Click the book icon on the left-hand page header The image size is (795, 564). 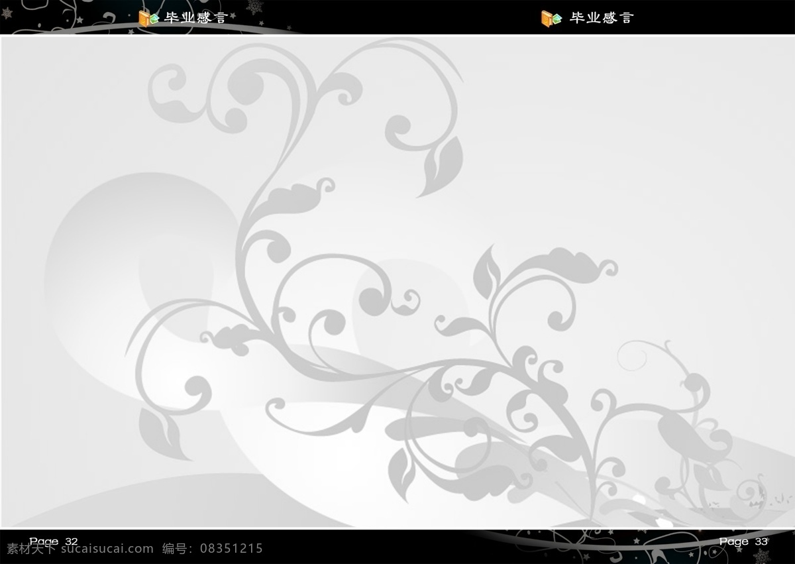click(148, 19)
